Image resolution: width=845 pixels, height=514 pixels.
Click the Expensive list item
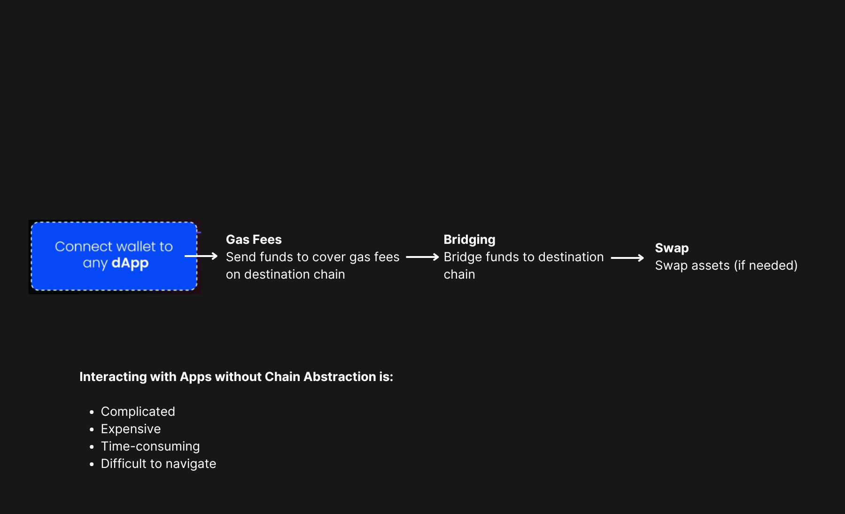tap(131, 429)
